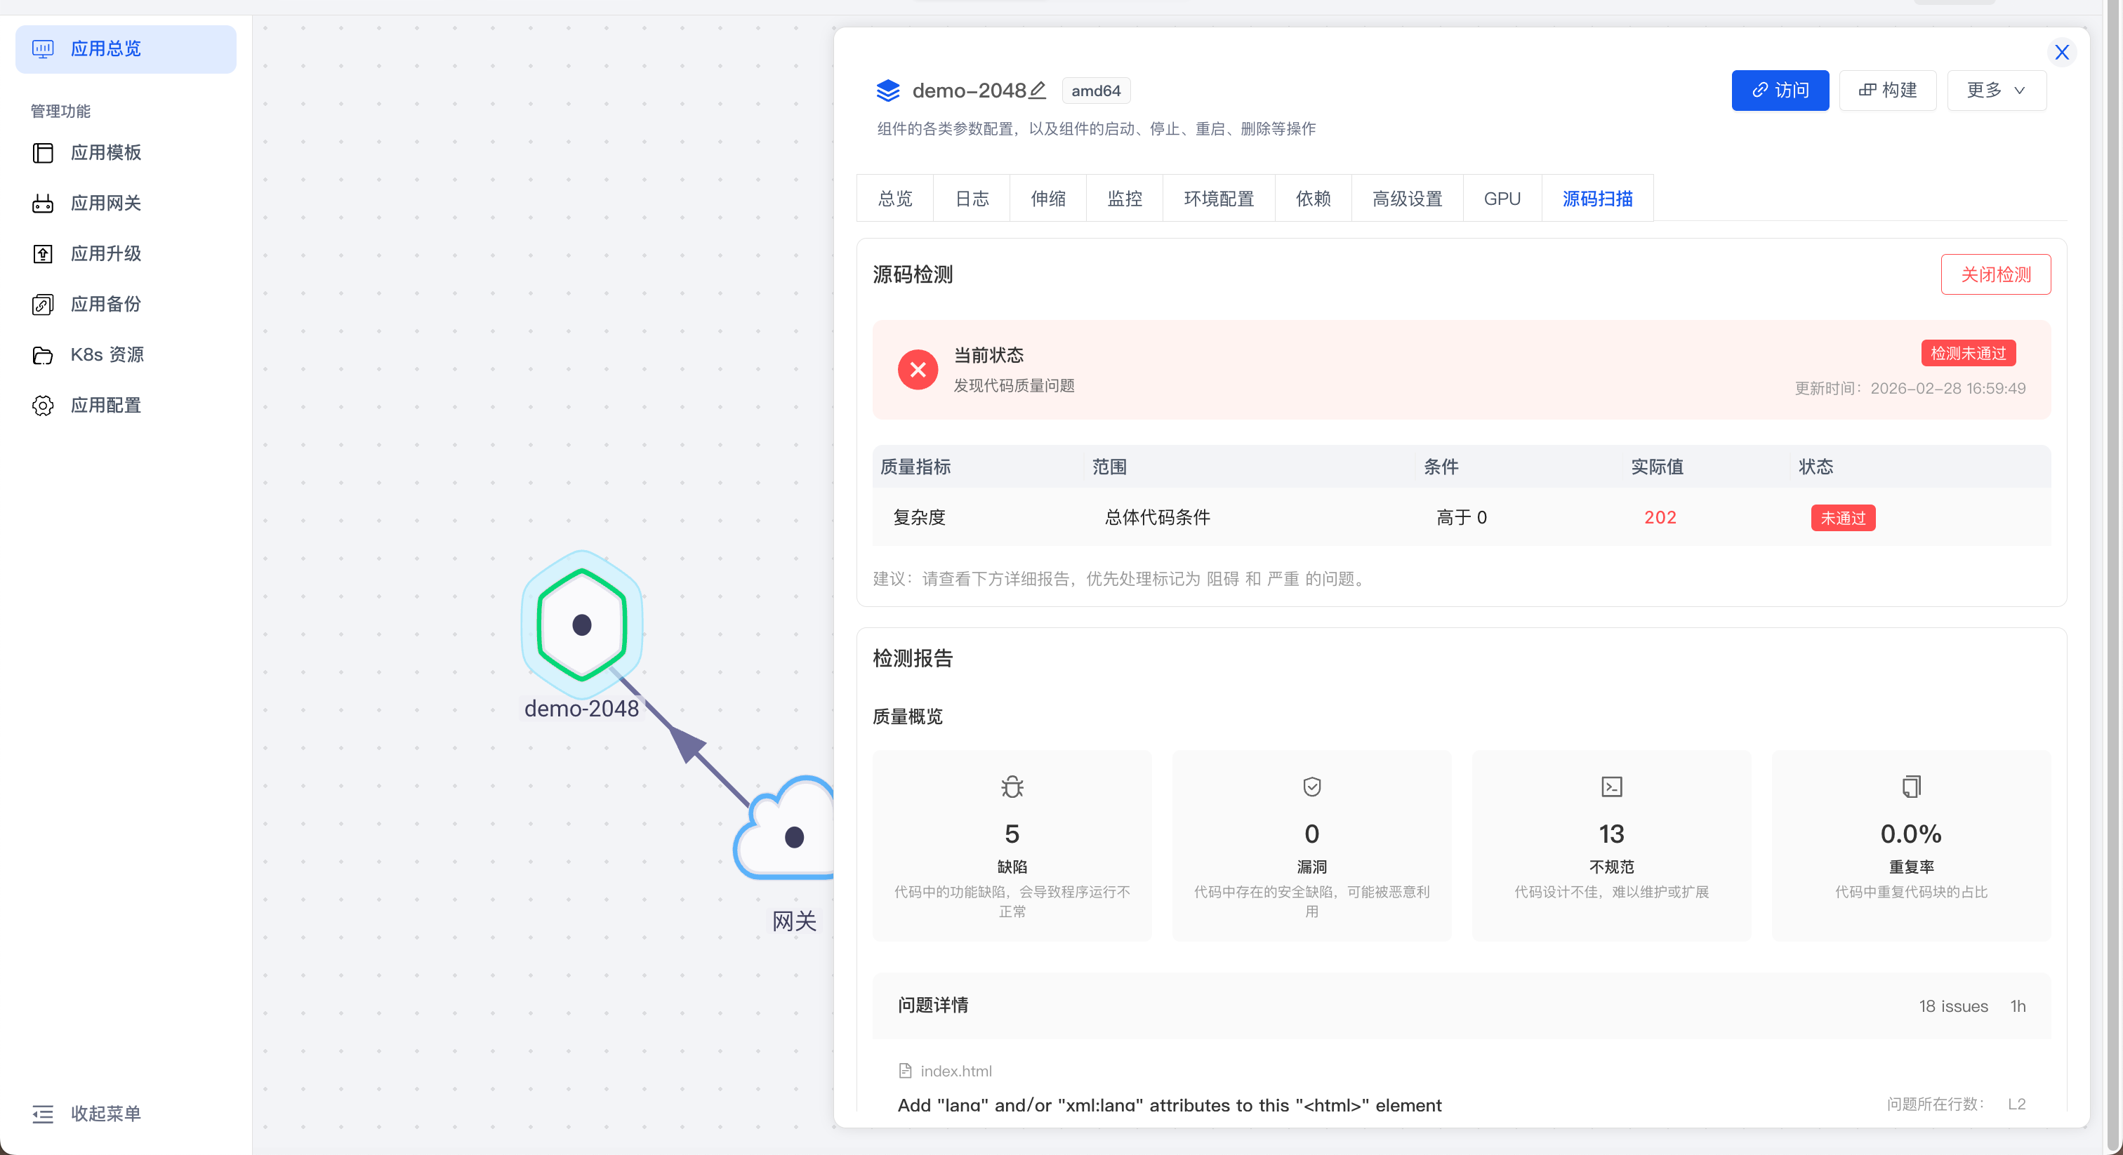Image resolution: width=2123 pixels, height=1155 pixels.
Task: Click the terminal icon above 不规范 count
Action: pos(1611,787)
